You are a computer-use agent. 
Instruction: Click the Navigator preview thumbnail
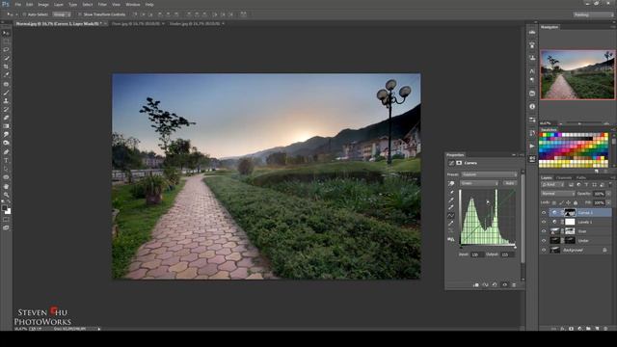[577, 75]
